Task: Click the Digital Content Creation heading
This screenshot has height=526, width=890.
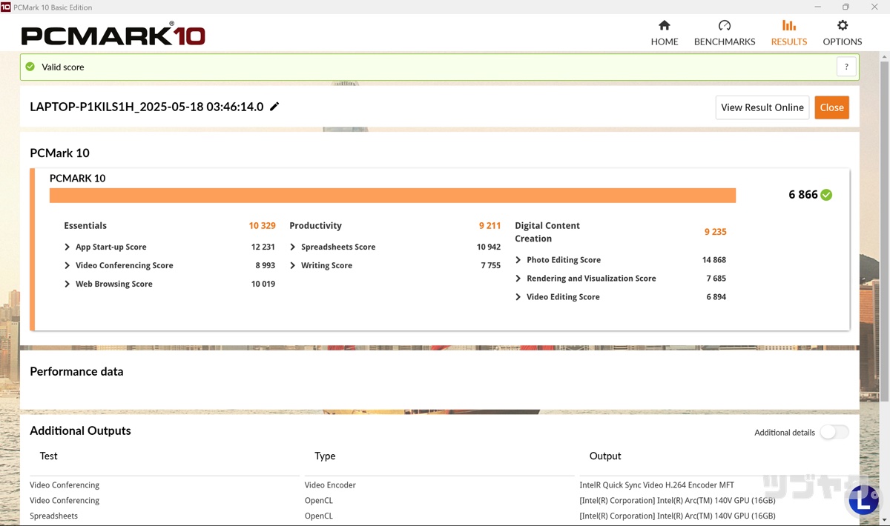Action: [547, 232]
